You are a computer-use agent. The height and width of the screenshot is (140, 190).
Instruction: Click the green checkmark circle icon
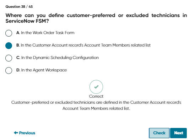(96, 87)
